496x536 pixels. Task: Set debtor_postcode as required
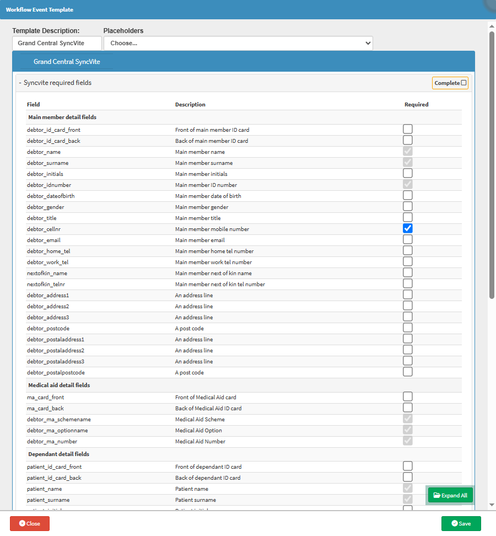point(408,328)
